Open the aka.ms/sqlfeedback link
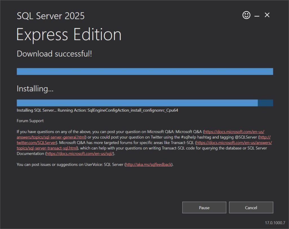Screen dimensions: 289x229 point(148,164)
